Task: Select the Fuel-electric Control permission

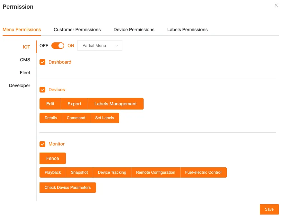Action: click(x=203, y=172)
